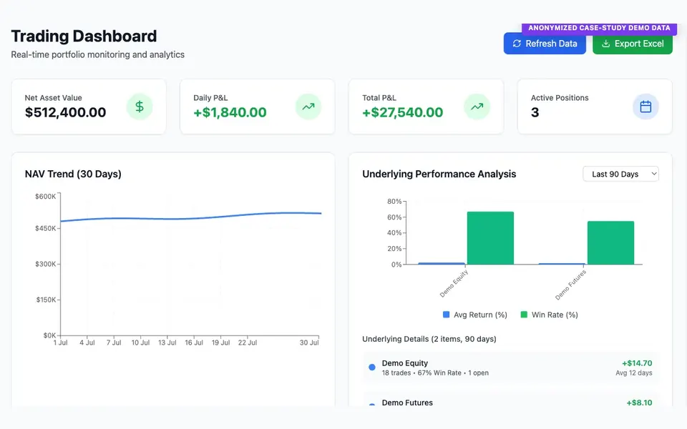Click the Active Positions count 3
Screen dimensions: 687x429
535,112
